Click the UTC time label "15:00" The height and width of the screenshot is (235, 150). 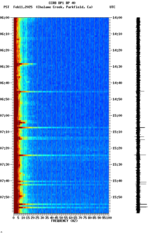coord(117,116)
